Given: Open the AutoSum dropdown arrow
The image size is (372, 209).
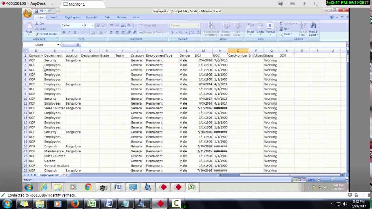Looking at the screenshot, I should pyautogui.click(x=297, y=24).
